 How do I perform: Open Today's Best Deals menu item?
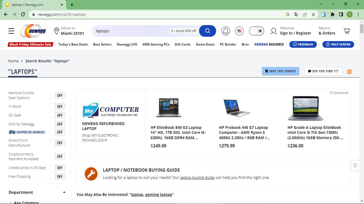(x=73, y=44)
